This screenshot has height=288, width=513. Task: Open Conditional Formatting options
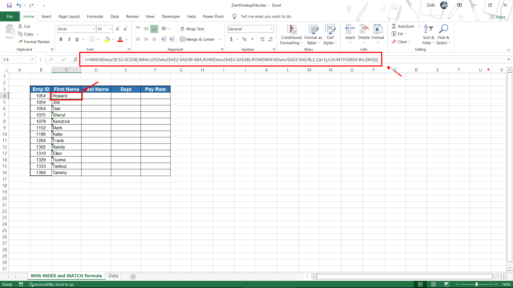[291, 34]
